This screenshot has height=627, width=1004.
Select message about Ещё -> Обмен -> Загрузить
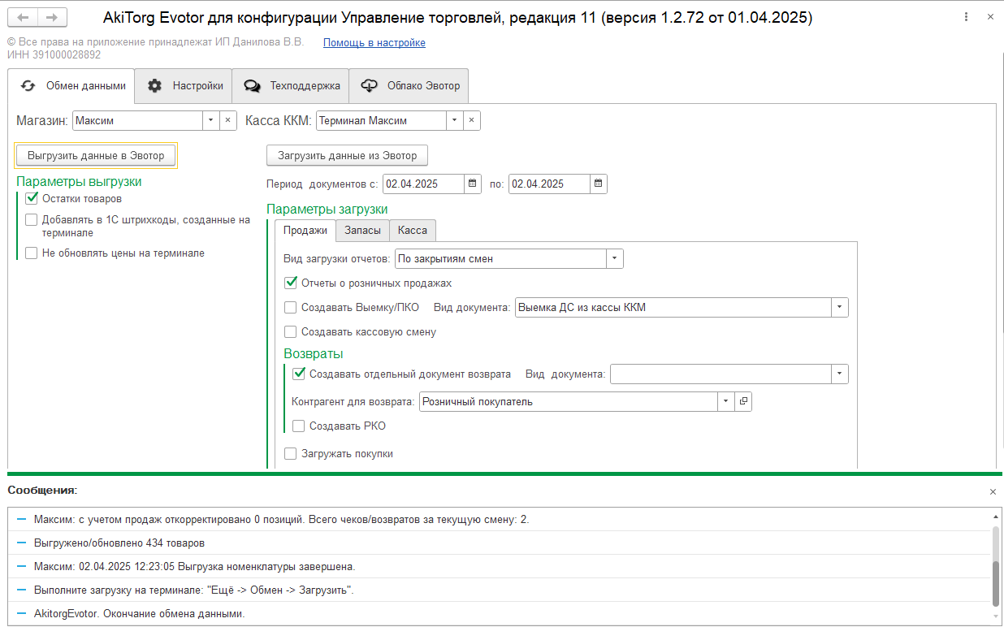tap(499, 590)
